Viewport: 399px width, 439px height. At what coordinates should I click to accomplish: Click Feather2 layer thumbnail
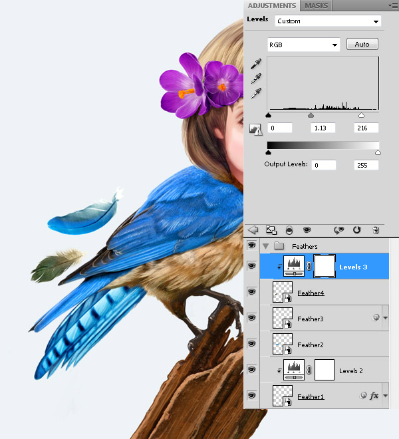coord(283,344)
